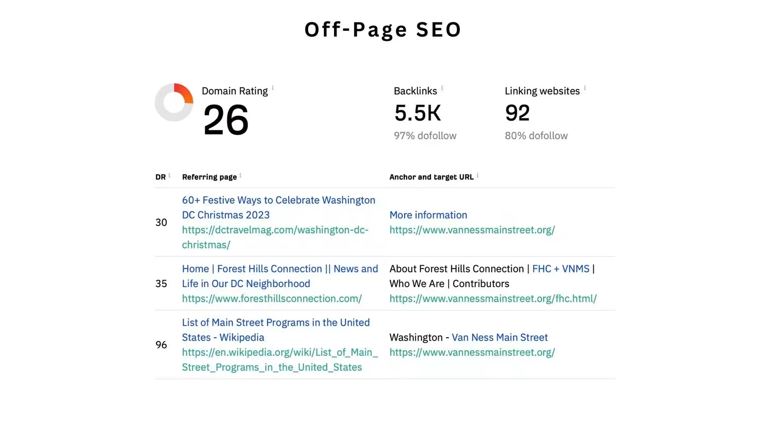Click the More information anchor link
The image size is (758, 426).
[428, 215]
